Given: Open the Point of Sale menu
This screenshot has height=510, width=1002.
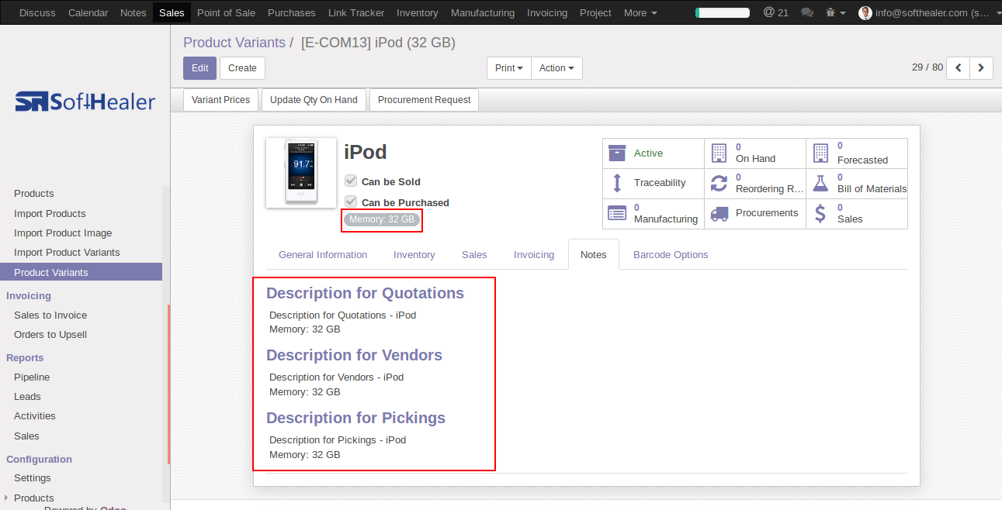Looking at the screenshot, I should click(x=226, y=12).
